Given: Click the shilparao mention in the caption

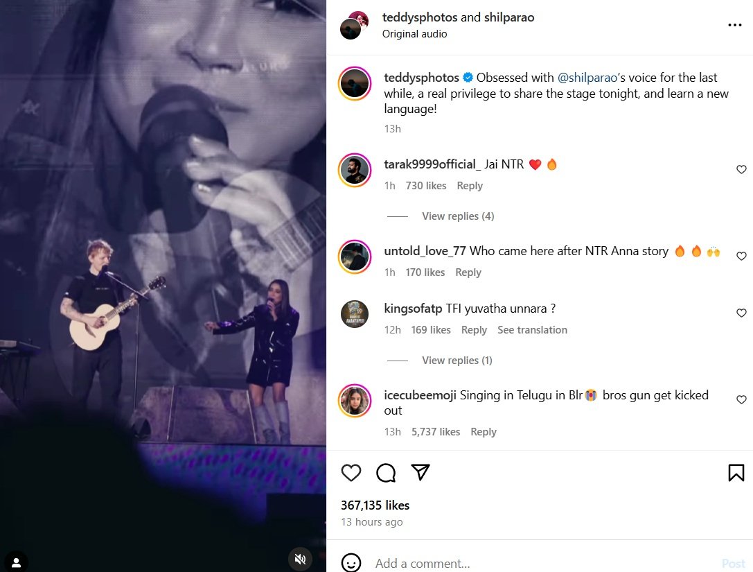Looking at the screenshot, I should 588,77.
